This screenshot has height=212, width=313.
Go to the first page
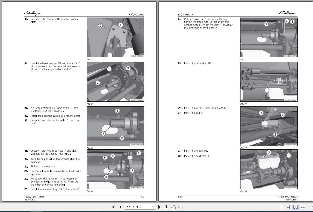point(114,207)
